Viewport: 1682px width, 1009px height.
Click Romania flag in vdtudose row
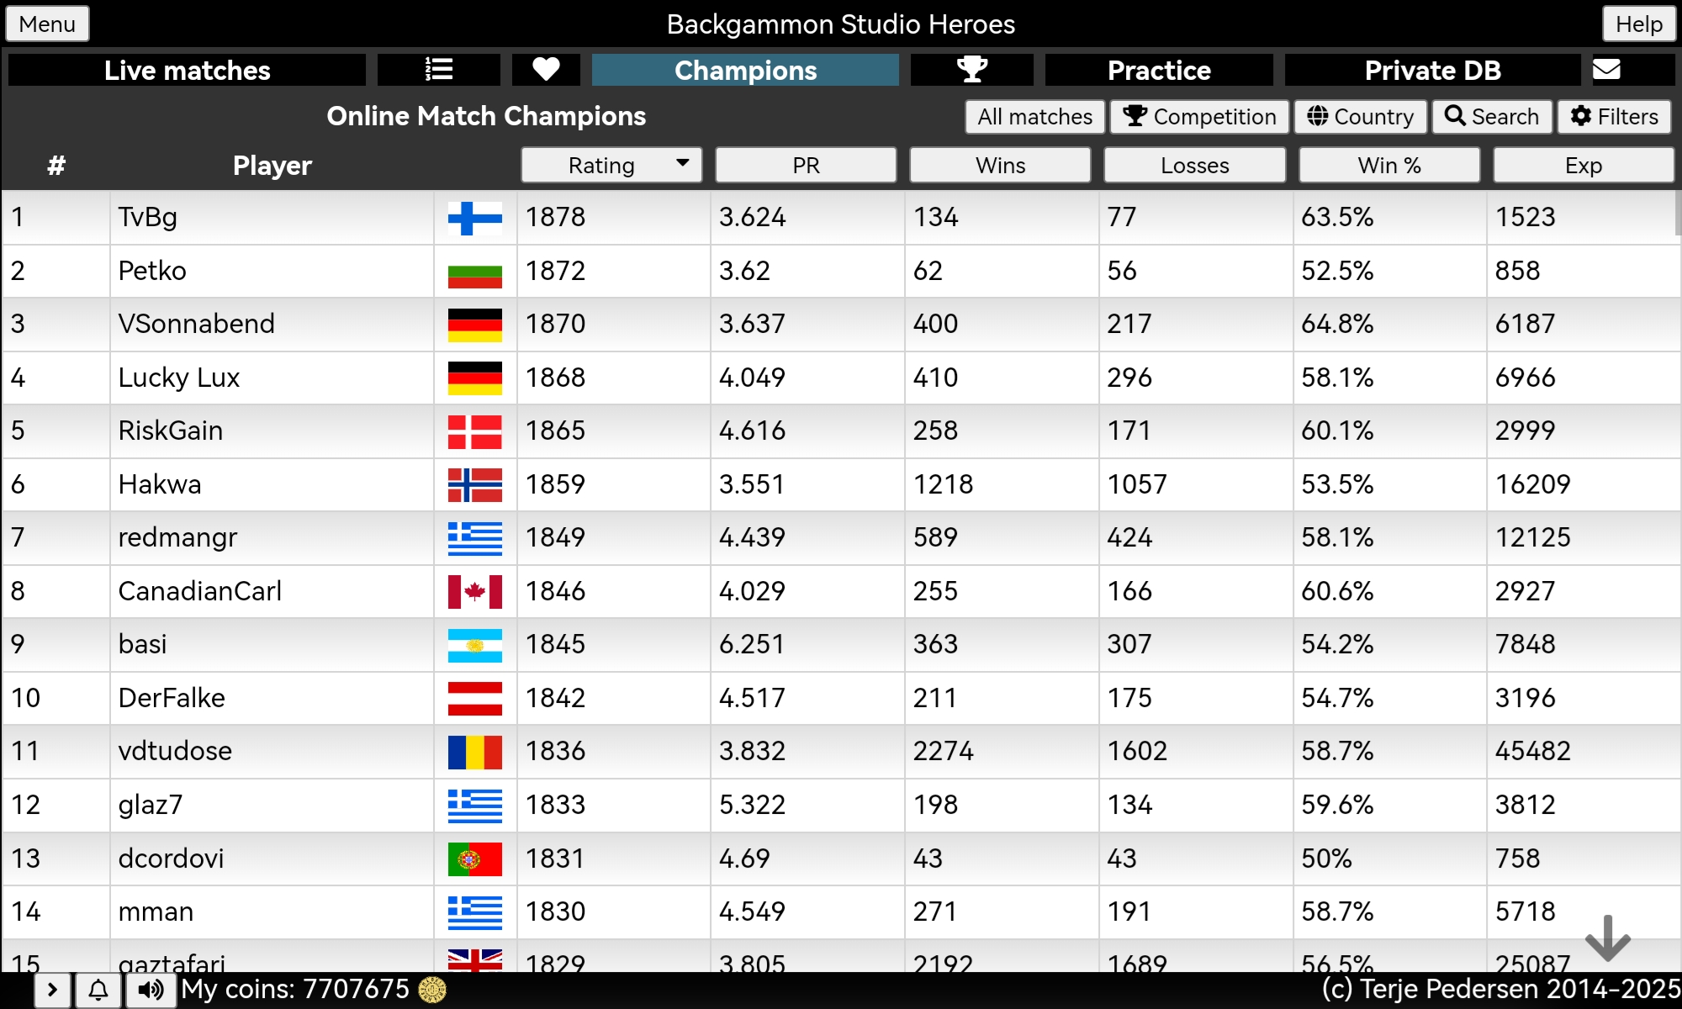475,752
